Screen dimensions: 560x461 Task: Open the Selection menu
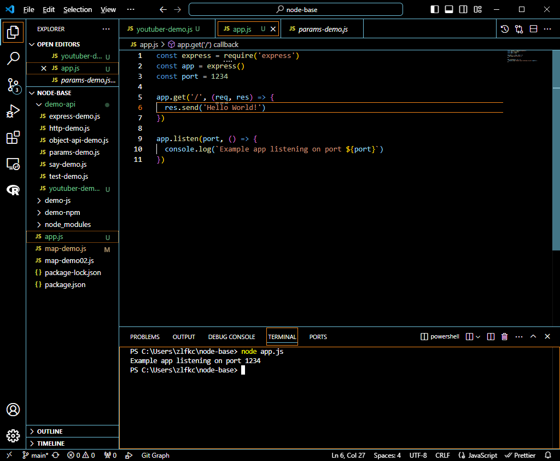pos(78,10)
